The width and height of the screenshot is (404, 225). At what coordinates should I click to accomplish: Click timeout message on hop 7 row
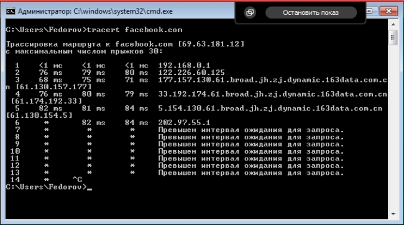(x=251, y=130)
